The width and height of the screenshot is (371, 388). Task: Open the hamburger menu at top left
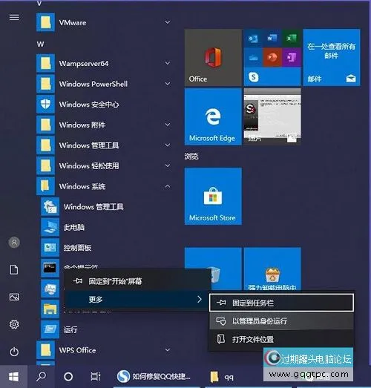[14, 17]
